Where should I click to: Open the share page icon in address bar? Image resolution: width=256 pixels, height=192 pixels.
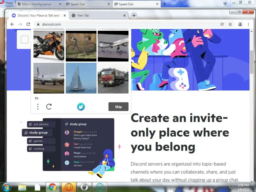[222, 24]
